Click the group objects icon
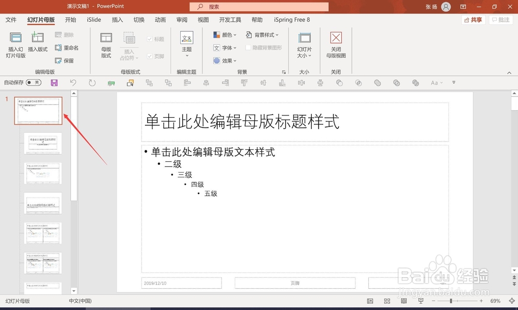518x310 pixels. [149, 83]
